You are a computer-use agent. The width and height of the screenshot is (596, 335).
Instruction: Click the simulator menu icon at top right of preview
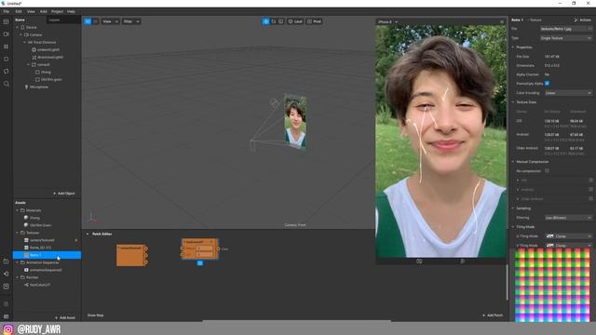(x=502, y=21)
